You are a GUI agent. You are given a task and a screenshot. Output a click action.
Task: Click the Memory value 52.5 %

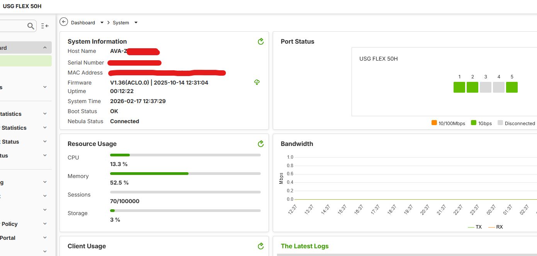coord(119,183)
